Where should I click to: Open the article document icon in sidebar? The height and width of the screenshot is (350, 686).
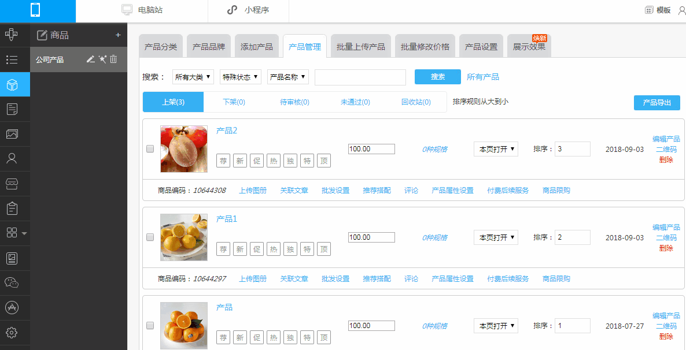(x=12, y=109)
